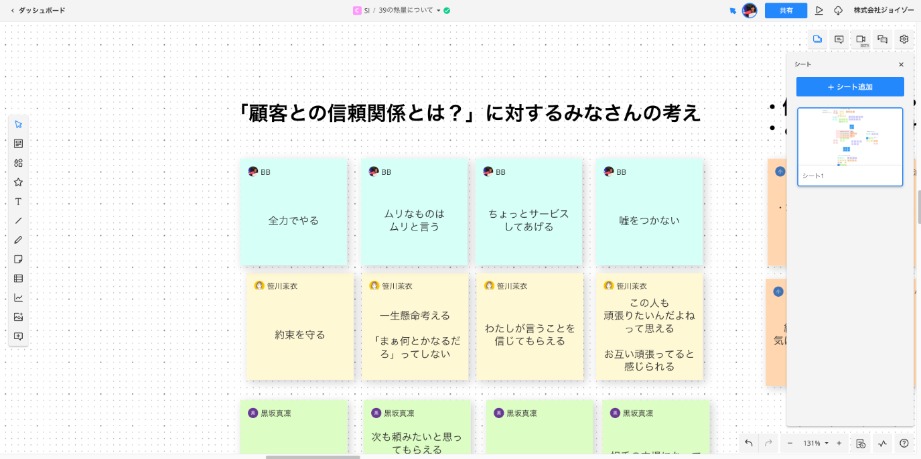Pick the line tool
This screenshot has width=921, height=459.
pos(18,220)
